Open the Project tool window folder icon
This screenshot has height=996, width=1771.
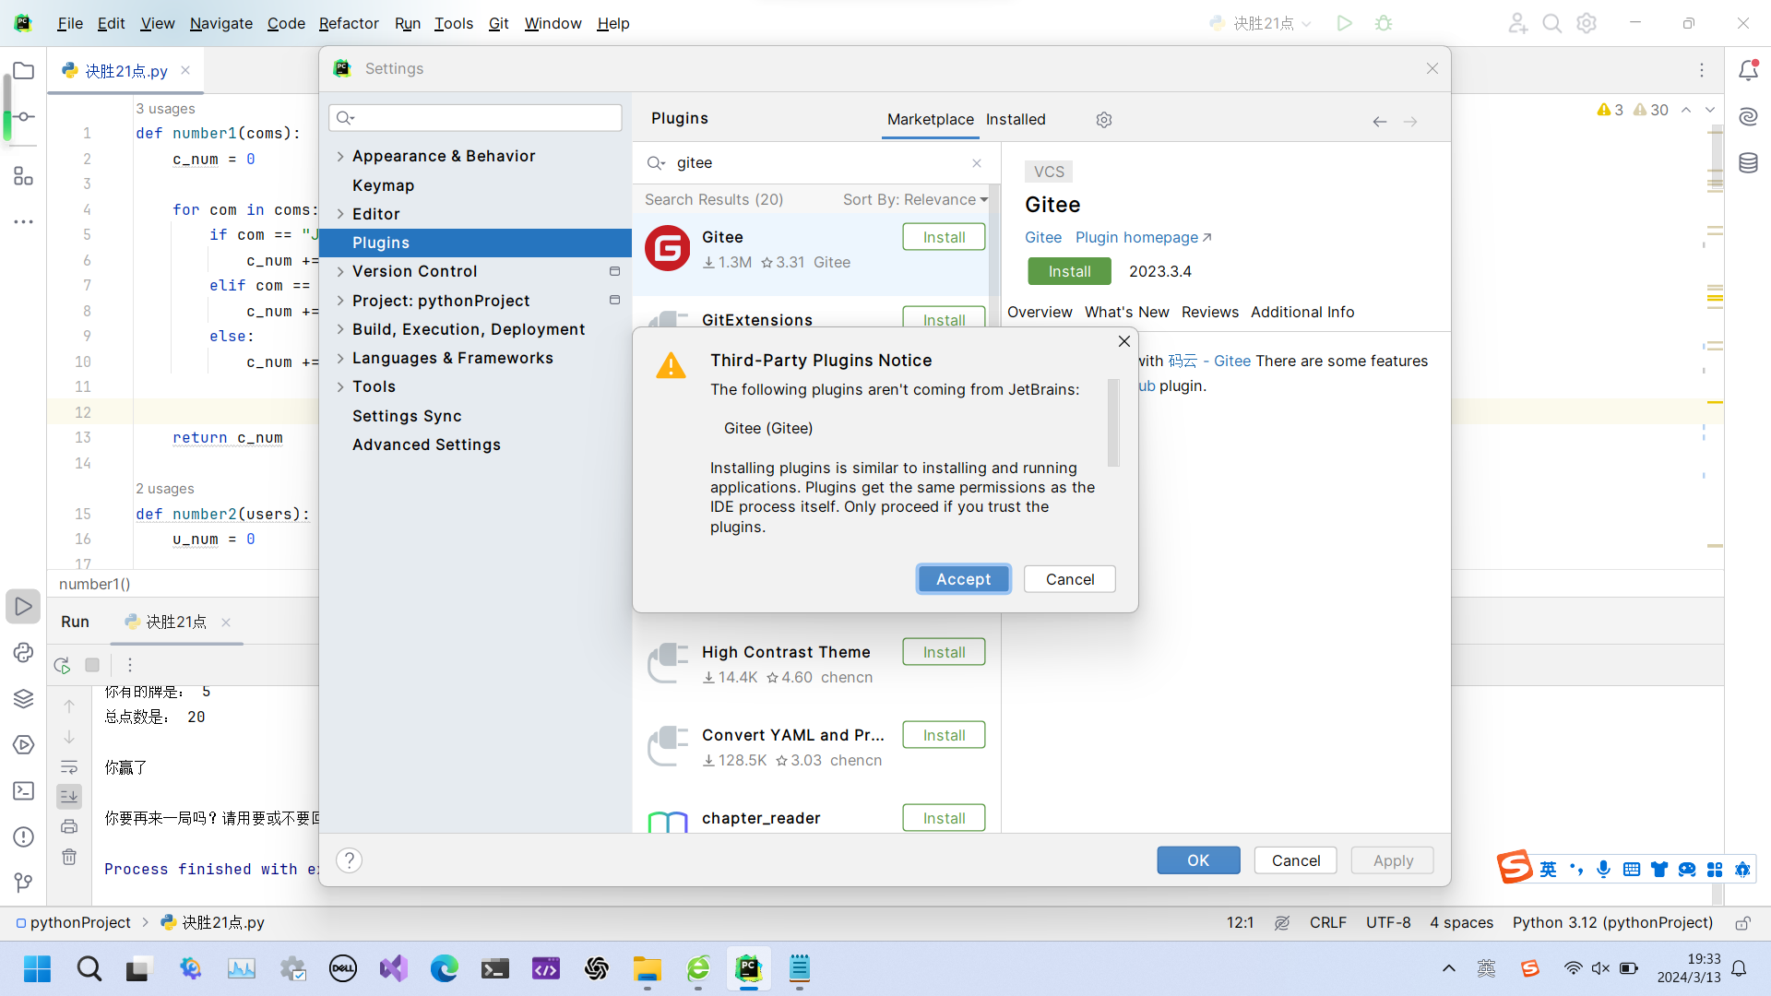click(24, 71)
